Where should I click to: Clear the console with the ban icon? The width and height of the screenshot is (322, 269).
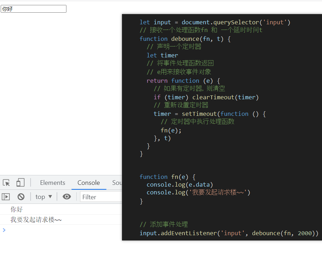(x=21, y=197)
